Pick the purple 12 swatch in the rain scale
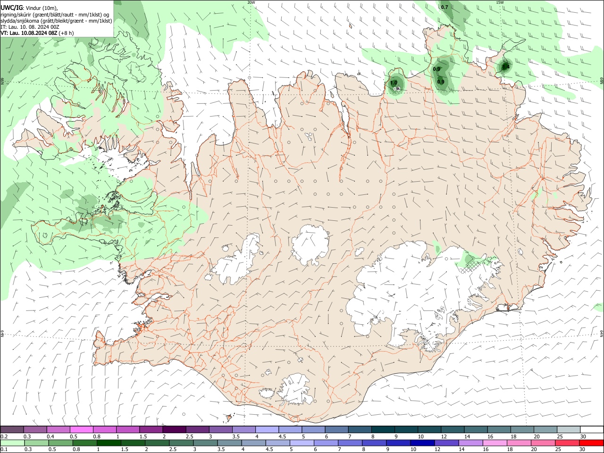Image resolution: width=604 pixels, height=453 pixels. pos(446,443)
